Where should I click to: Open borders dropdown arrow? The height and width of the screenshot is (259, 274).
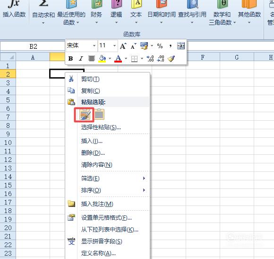[x=142, y=59]
